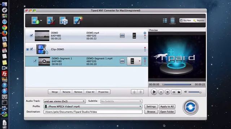Start conversion with the round Convert button
Image resolution: width=231 pixels, height=129 pixels.
coord(191,107)
